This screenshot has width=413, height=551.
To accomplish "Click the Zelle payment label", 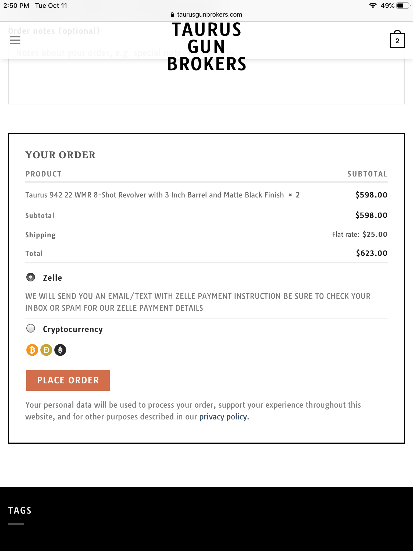I will point(52,278).
